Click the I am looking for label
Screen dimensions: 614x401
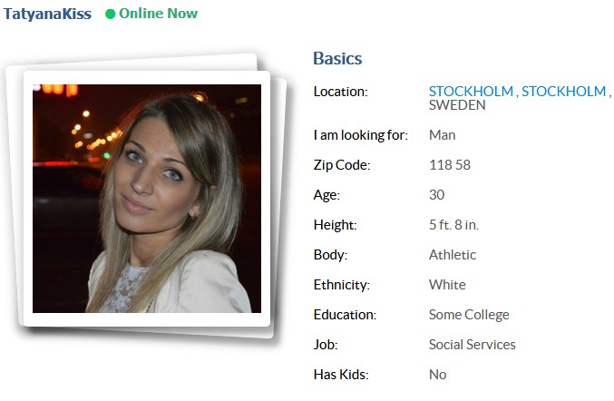click(361, 135)
